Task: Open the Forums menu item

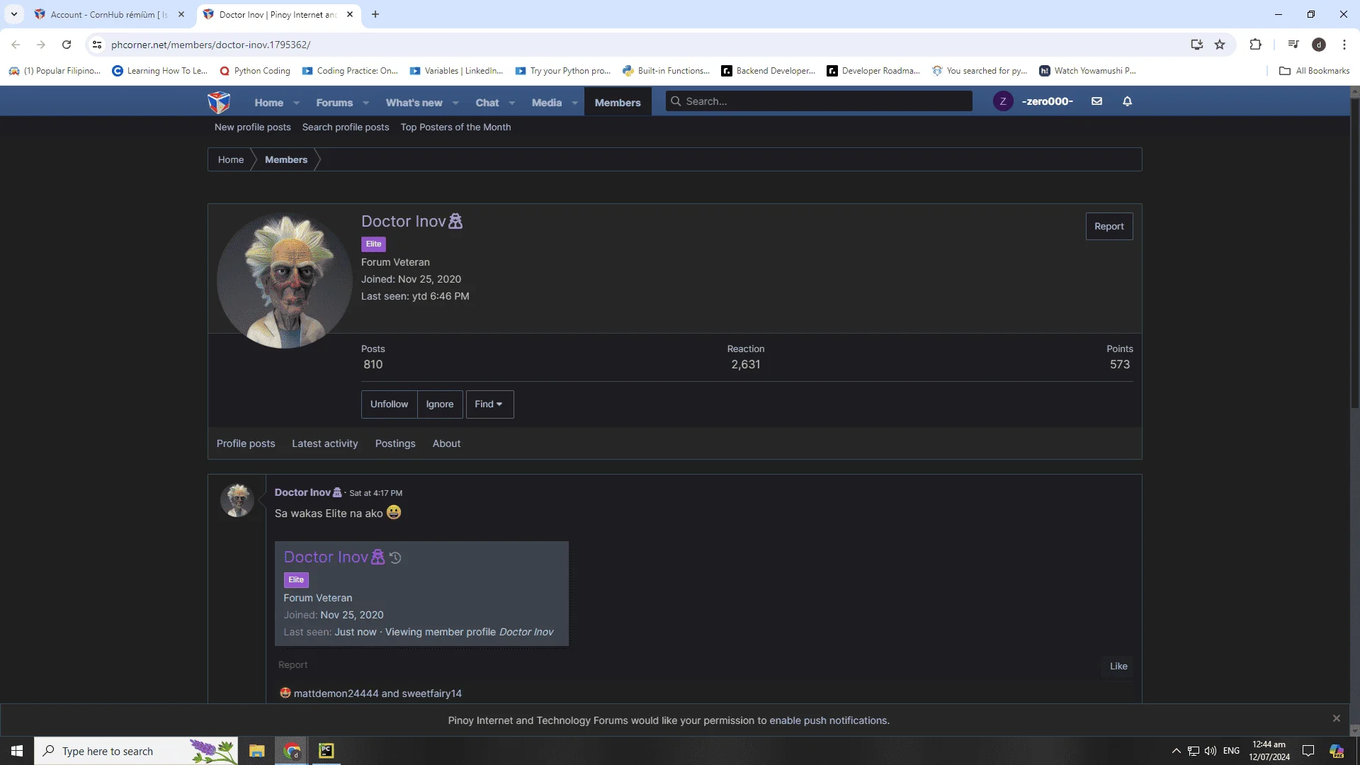Action: tap(334, 103)
